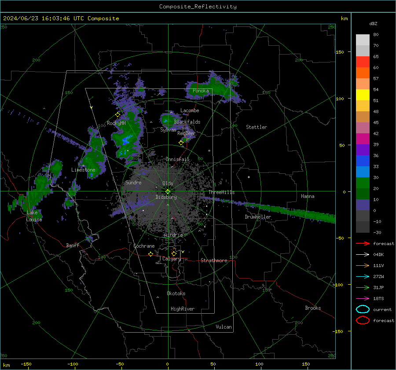
Task: Click the cyan 'current' ellipse legend symbol
Action: [363, 309]
